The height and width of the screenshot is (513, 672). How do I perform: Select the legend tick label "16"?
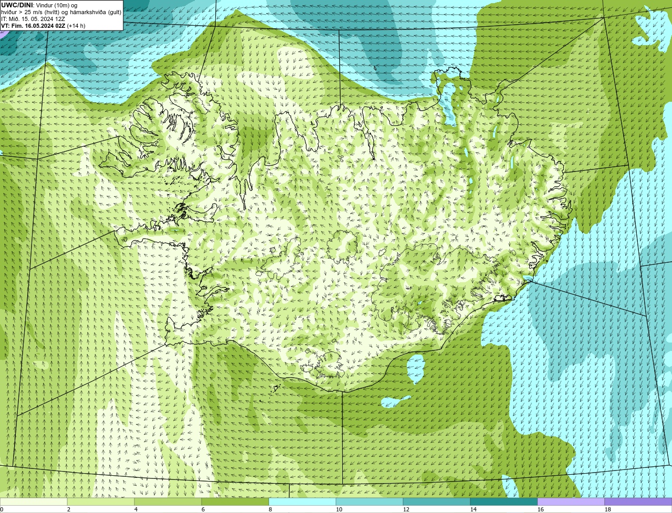[x=541, y=509]
